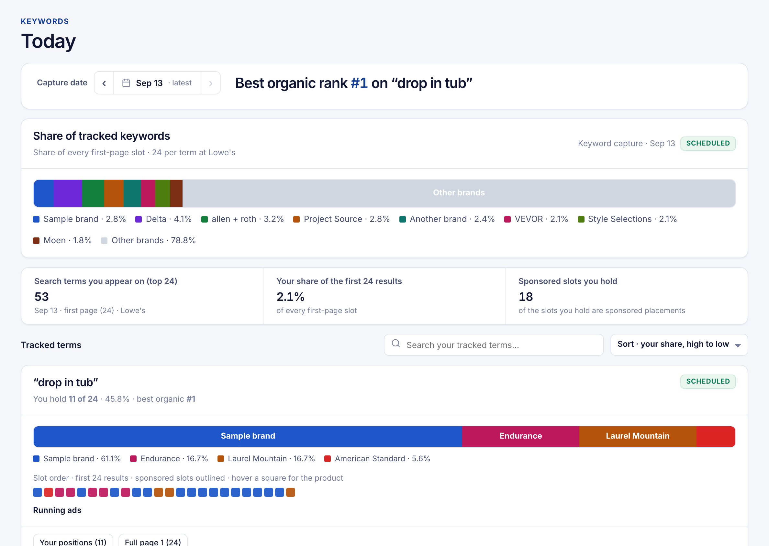Click the search magnifier icon
This screenshot has height=546, width=769.
tap(396, 343)
